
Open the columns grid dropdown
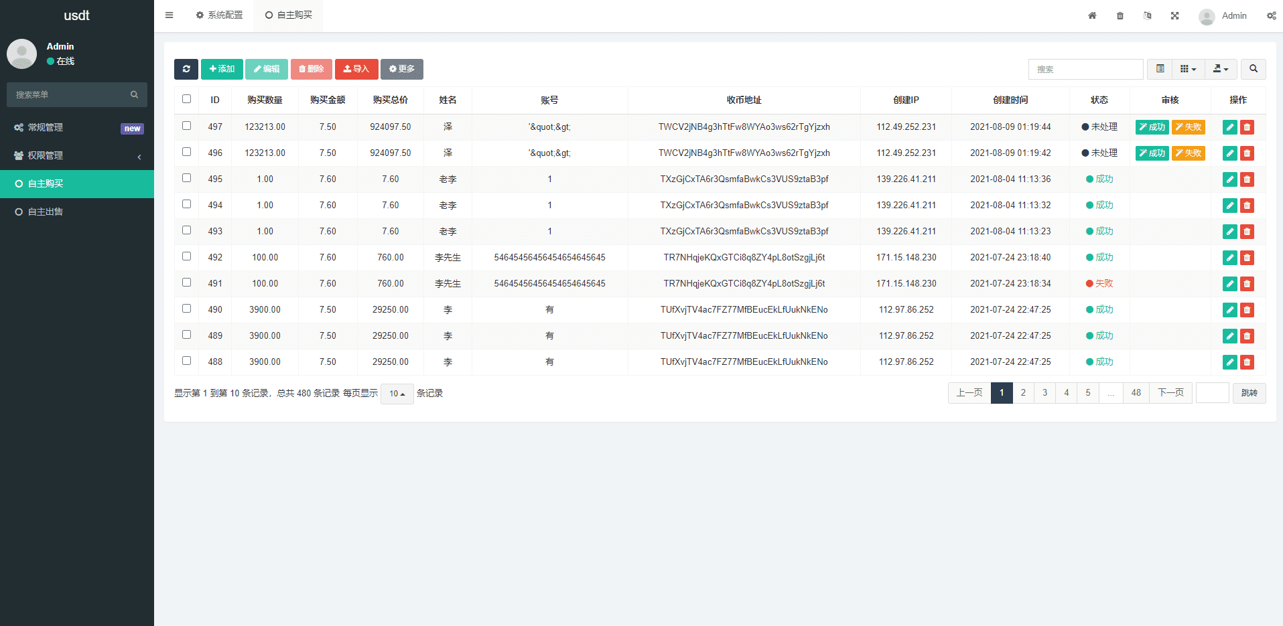tap(1188, 69)
